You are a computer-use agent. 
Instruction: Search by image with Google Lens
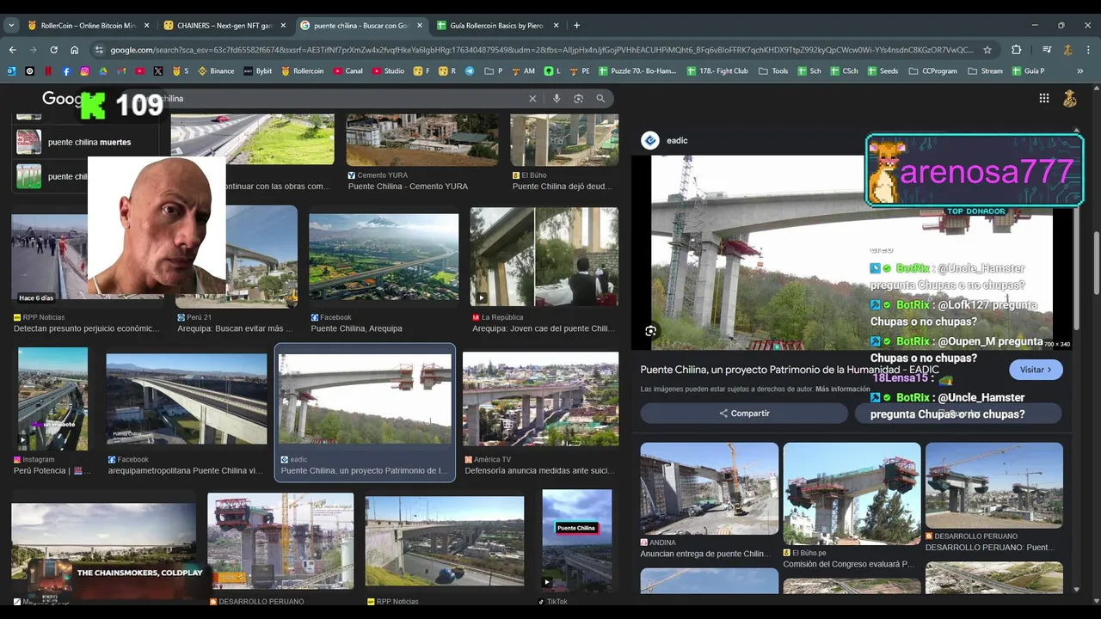pos(578,98)
